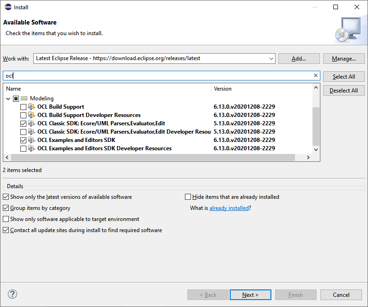This screenshot has height=307, width=368.
Task: Click the Eclipse logo in the title bar
Action: pyautogui.click(x=8, y=7)
